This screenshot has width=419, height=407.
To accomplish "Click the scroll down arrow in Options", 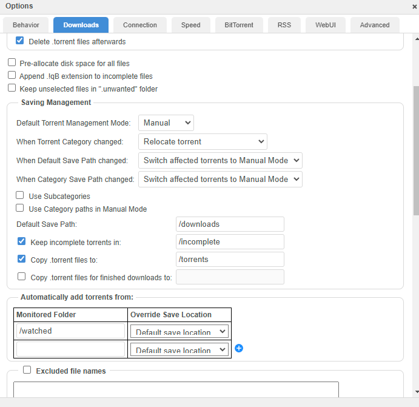I will coord(417,392).
